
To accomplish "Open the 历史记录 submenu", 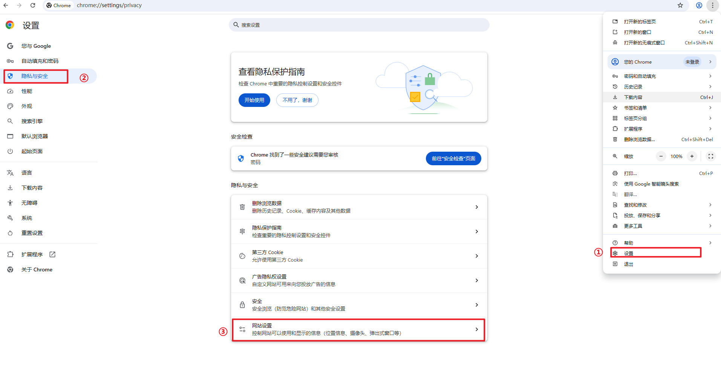I will [x=662, y=87].
